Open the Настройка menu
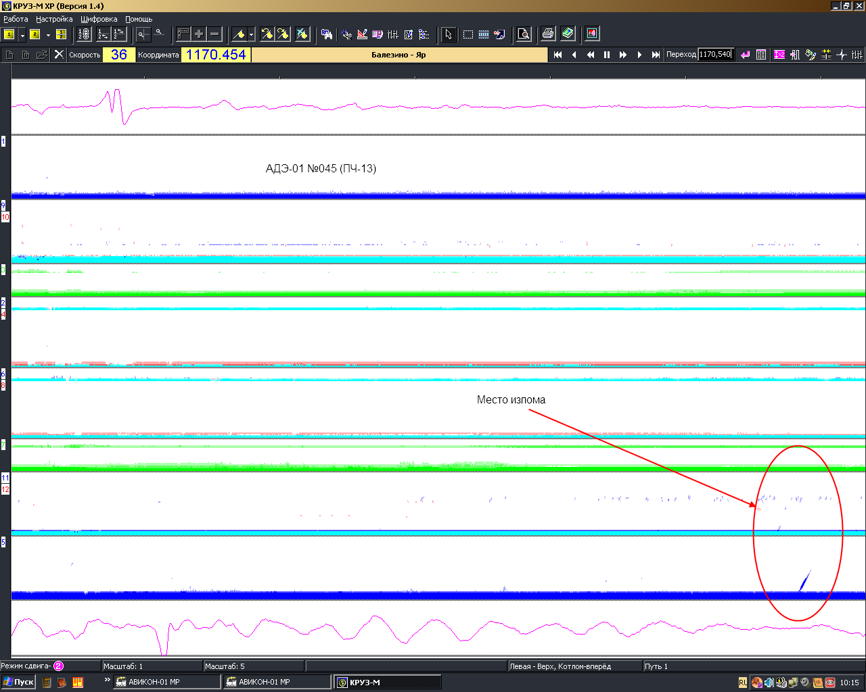This screenshot has width=866, height=692. [54, 19]
